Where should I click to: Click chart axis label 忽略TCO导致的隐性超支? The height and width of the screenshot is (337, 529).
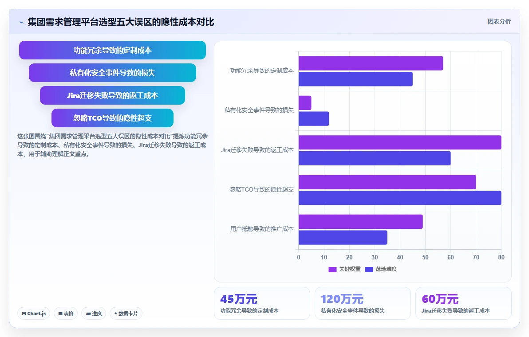[262, 189]
